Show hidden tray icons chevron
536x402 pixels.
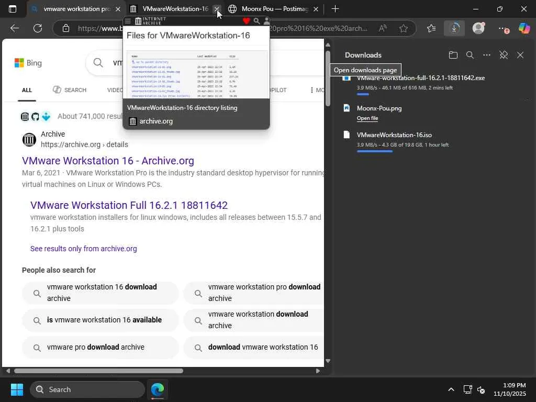(451, 389)
